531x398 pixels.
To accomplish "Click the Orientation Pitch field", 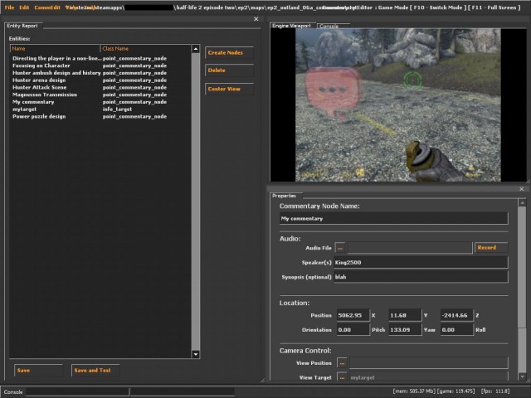I will (x=353, y=330).
